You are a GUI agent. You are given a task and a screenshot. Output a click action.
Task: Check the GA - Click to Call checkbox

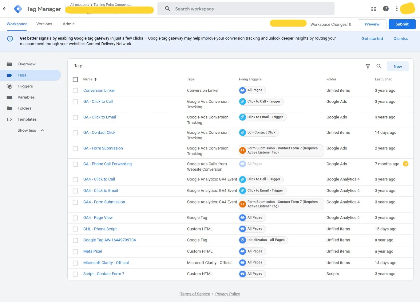click(75, 102)
